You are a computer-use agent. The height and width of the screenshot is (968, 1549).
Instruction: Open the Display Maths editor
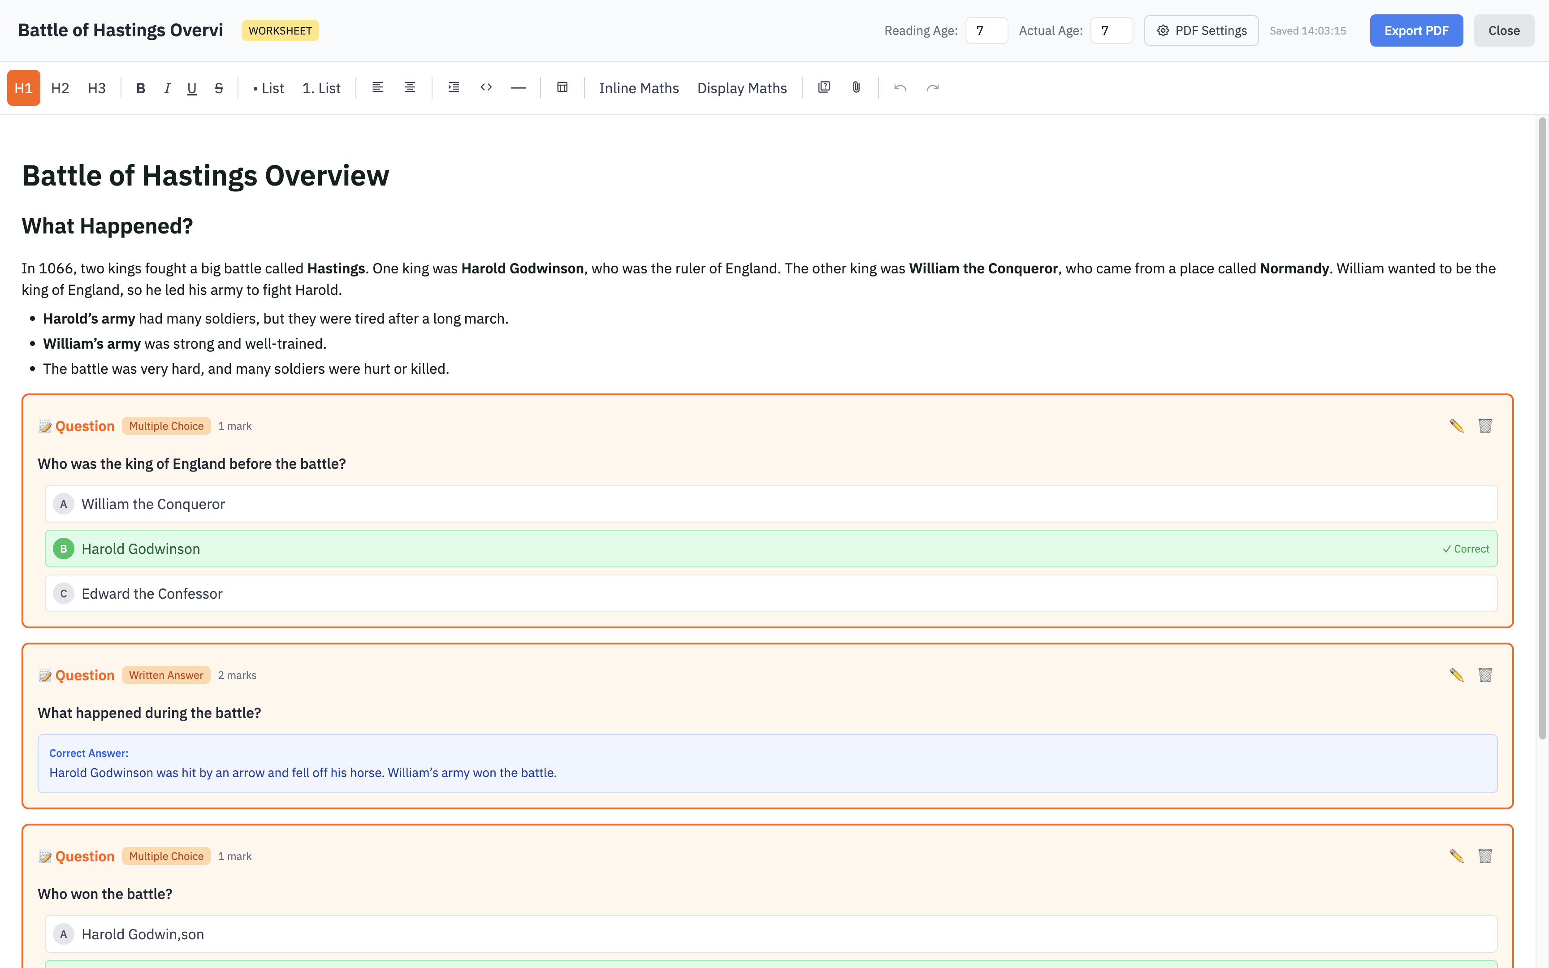[x=742, y=88]
